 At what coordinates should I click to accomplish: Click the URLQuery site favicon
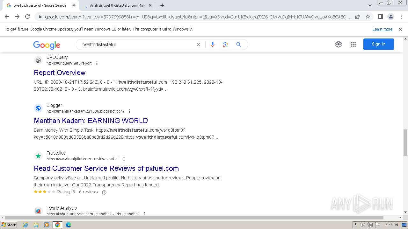(38, 60)
